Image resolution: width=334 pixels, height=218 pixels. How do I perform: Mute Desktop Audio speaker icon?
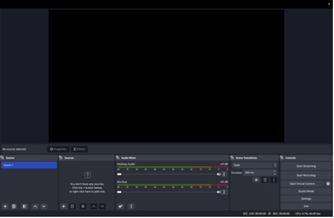click(x=219, y=174)
